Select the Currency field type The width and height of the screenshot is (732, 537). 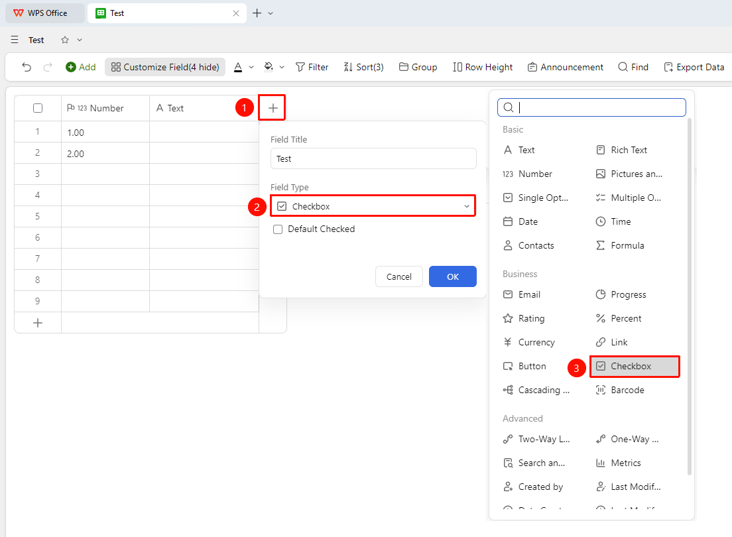(529, 342)
